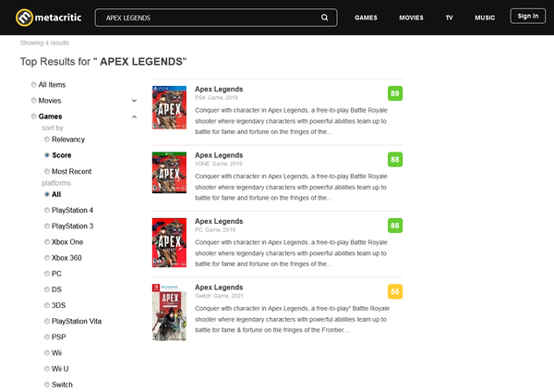Open the PC Apex Legends cover thumbnail
Image resolution: width=554 pixels, height=392 pixels.
point(169,242)
